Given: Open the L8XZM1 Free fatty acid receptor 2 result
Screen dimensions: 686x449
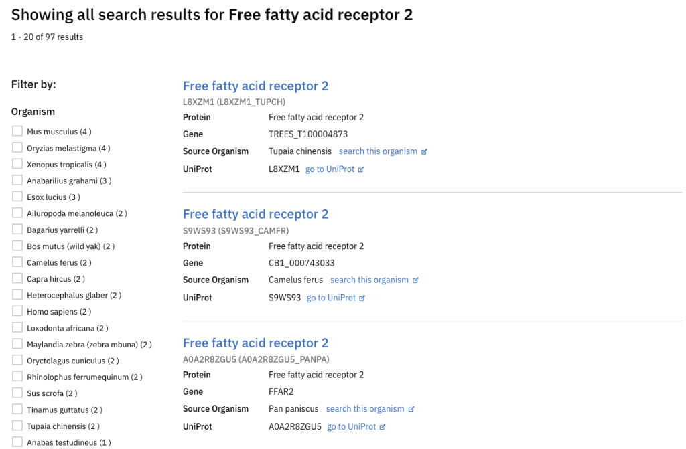Looking at the screenshot, I should [x=255, y=86].
